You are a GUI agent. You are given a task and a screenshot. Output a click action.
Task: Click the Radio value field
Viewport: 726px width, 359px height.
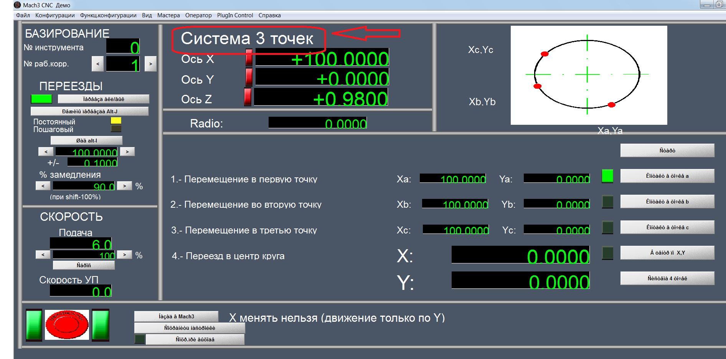pos(318,122)
